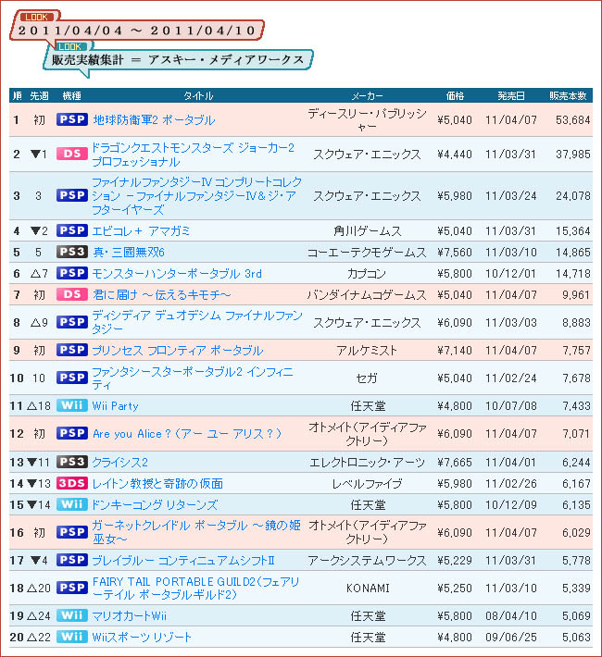The image size is (602, 657).
Task: Click PSP badge beside Are you Alice?
Action: [x=72, y=433]
